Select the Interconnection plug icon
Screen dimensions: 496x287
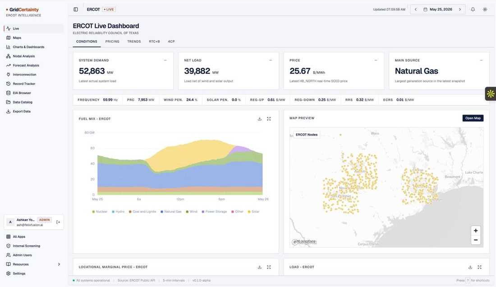click(x=8, y=75)
